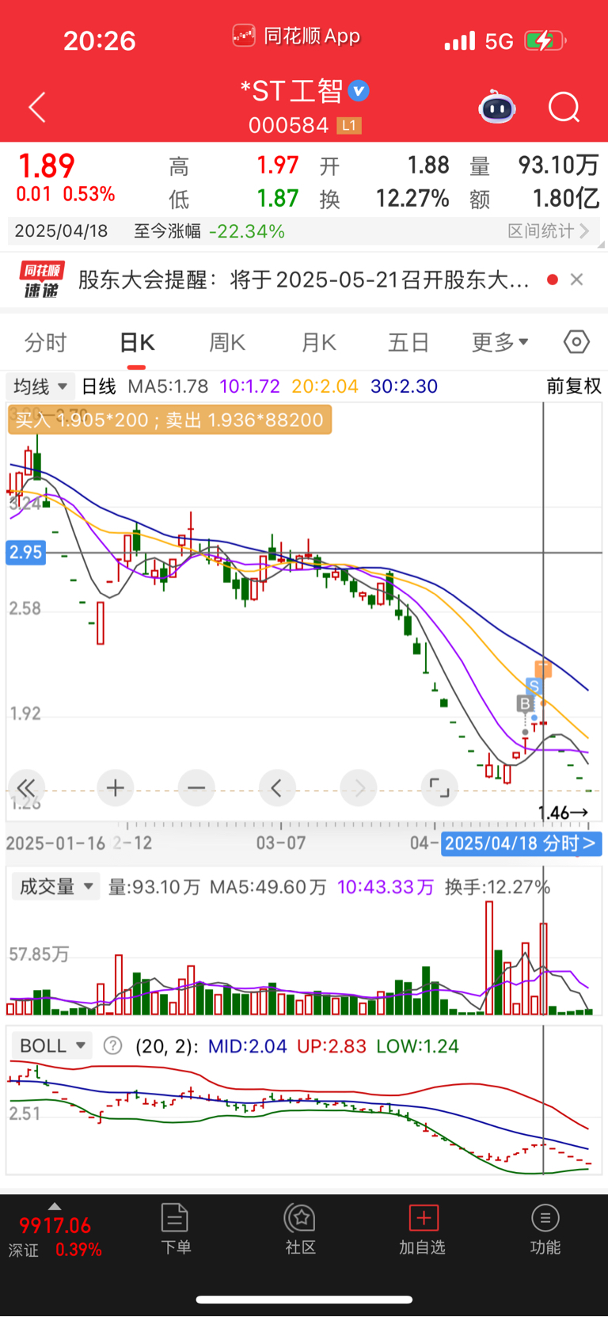Go back with the top-left arrow
This screenshot has height=1317, width=608.
(37, 107)
